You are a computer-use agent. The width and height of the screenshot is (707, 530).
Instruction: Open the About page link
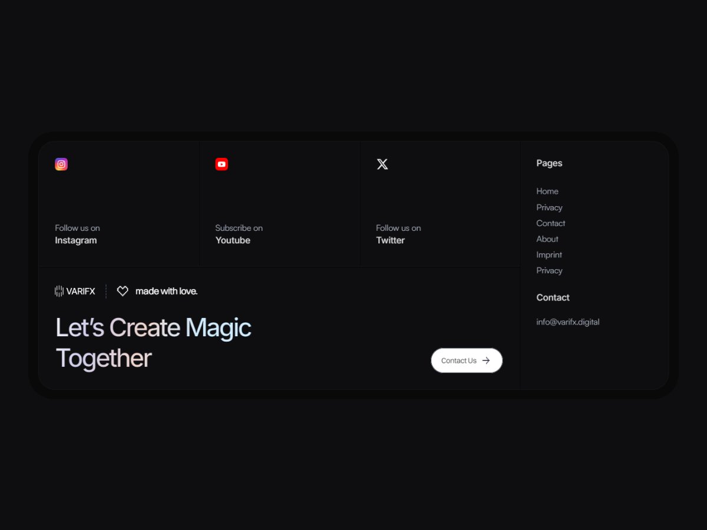tap(547, 238)
